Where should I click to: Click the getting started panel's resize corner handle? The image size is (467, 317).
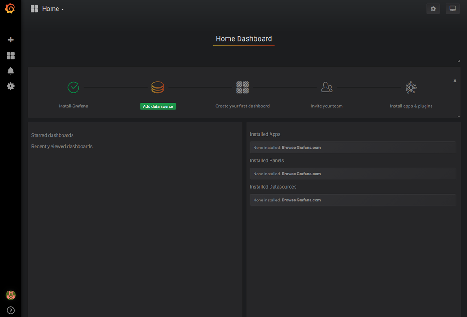[x=459, y=116]
